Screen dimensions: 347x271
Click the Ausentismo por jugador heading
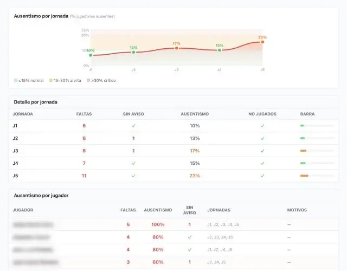click(41, 196)
